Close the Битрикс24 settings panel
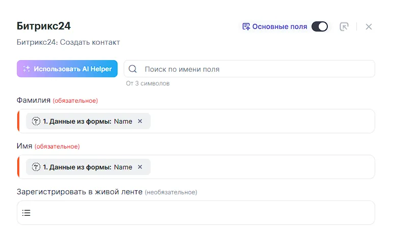The width and height of the screenshot is (394, 233). 369,26
